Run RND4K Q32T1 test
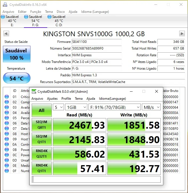 (x=42, y=154)
